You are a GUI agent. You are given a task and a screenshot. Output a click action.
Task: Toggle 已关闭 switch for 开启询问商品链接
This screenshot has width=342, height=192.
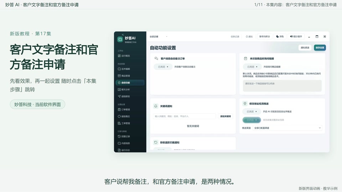tap(252, 67)
